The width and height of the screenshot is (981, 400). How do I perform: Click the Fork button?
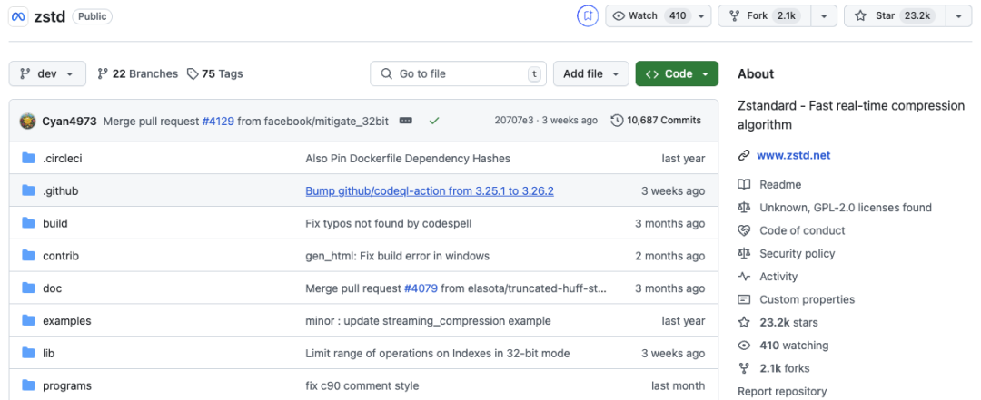pos(765,16)
